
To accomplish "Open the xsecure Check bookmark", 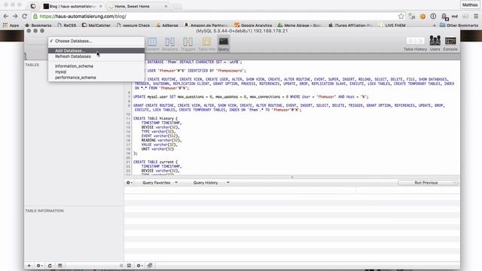I will [x=133, y=25].
